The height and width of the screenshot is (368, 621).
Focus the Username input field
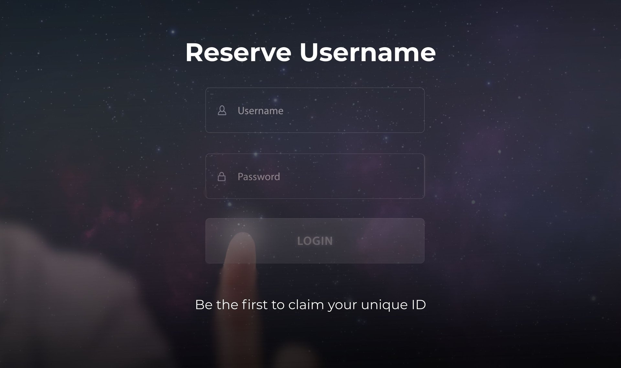coord(315,110)
